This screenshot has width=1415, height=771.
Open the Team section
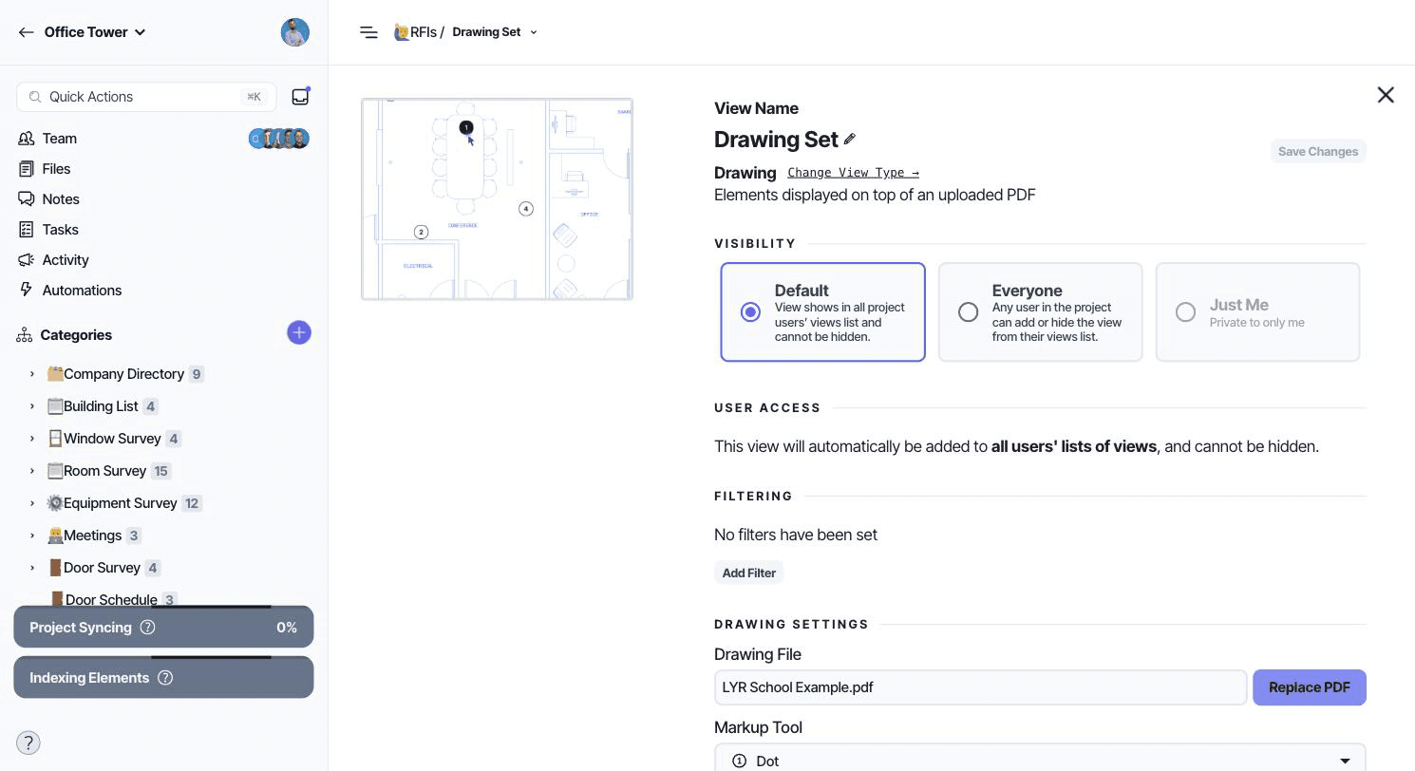(60, 139)
